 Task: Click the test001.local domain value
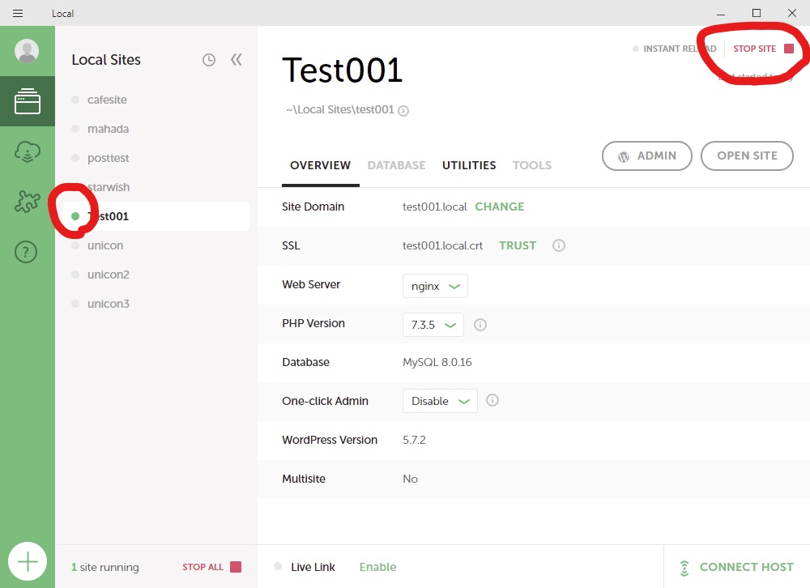pyautogui.click(x=434, y=207)
